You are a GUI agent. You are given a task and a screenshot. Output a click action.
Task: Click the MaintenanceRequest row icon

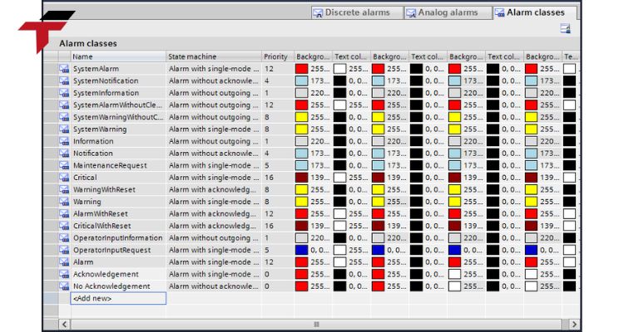[x=64, y=165]
